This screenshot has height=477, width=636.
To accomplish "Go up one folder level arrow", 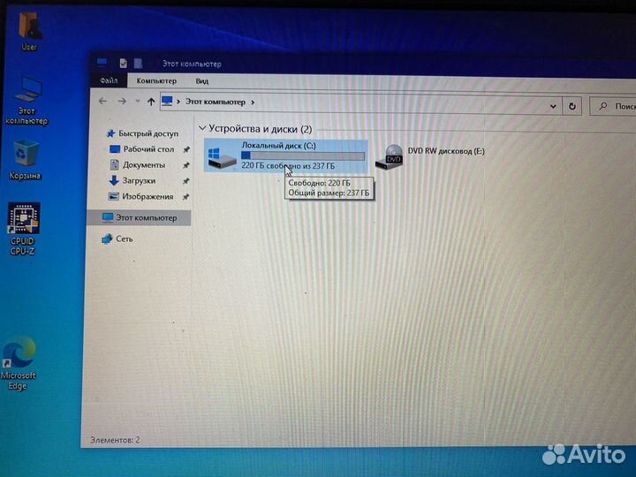I will coord(151,102).
